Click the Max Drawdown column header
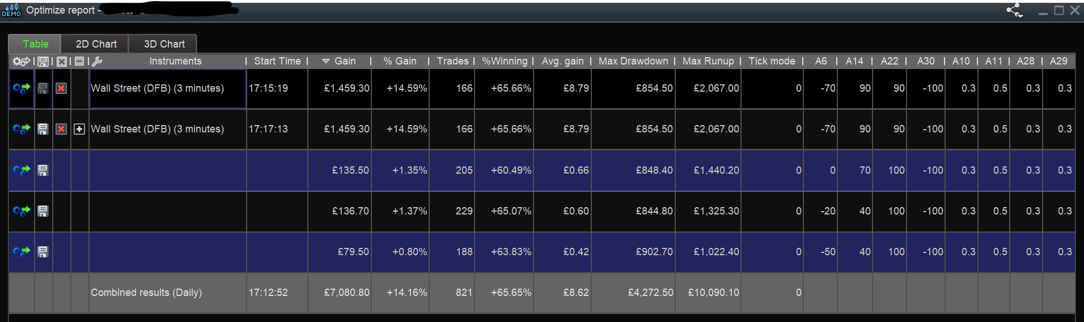This screenshot has width=1084, height=322. pos(633,61)
